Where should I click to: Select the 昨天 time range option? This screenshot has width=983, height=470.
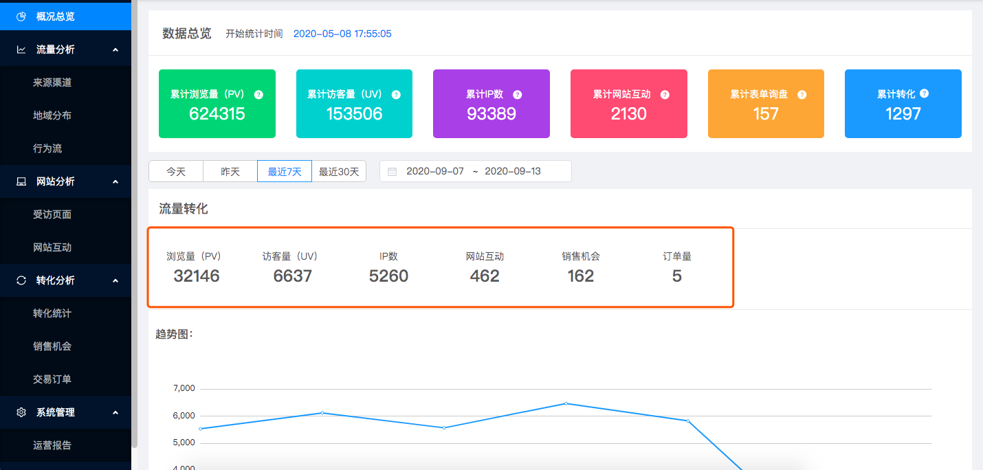(x=230, y=171)
